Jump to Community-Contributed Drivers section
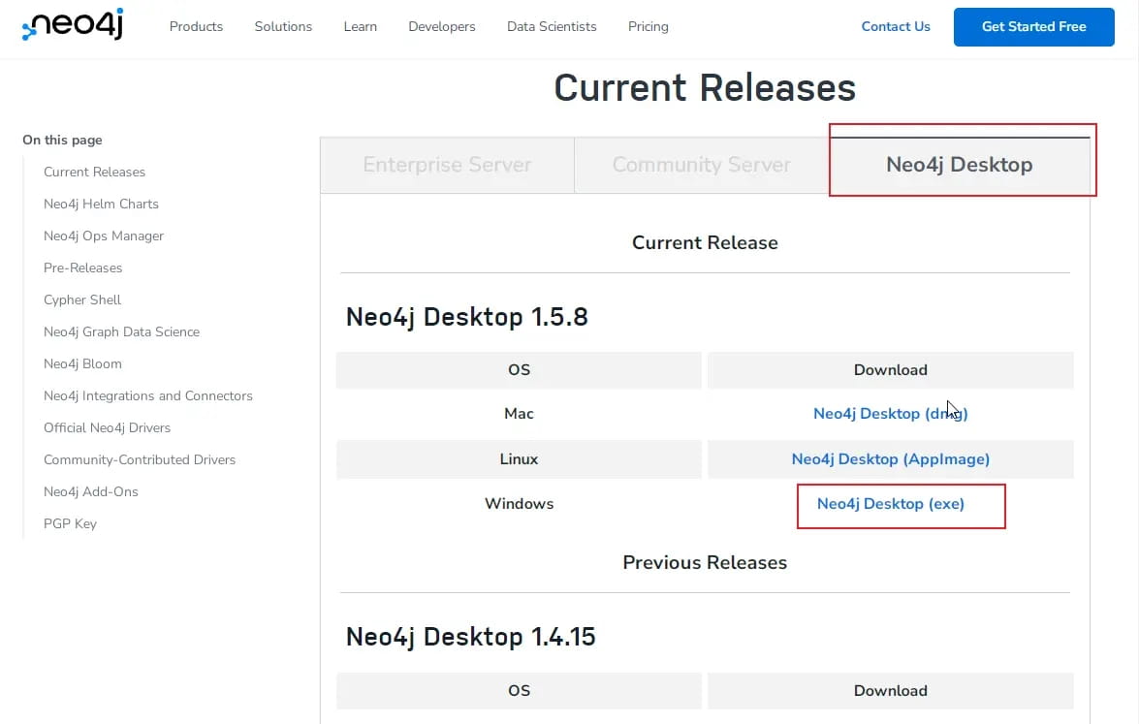 [x=140, y=459]
